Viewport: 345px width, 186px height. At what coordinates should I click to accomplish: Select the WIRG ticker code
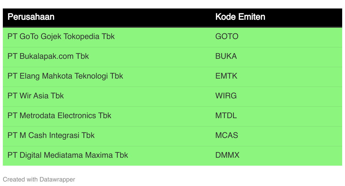[x=226, y=96]
